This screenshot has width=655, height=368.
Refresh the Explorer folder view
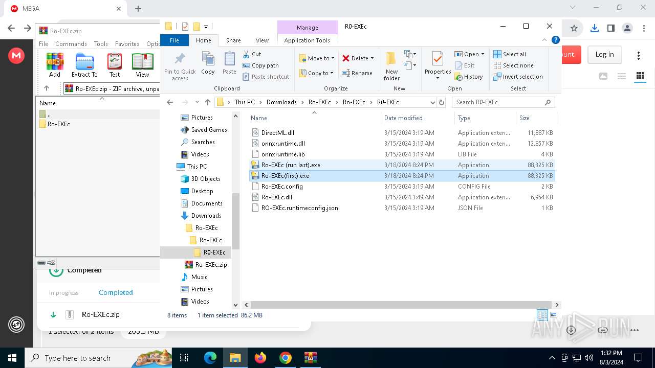point(442,102)
